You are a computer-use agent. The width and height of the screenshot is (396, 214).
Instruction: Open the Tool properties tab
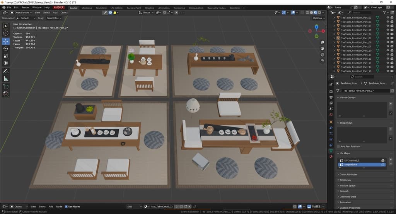click(331, 84)
